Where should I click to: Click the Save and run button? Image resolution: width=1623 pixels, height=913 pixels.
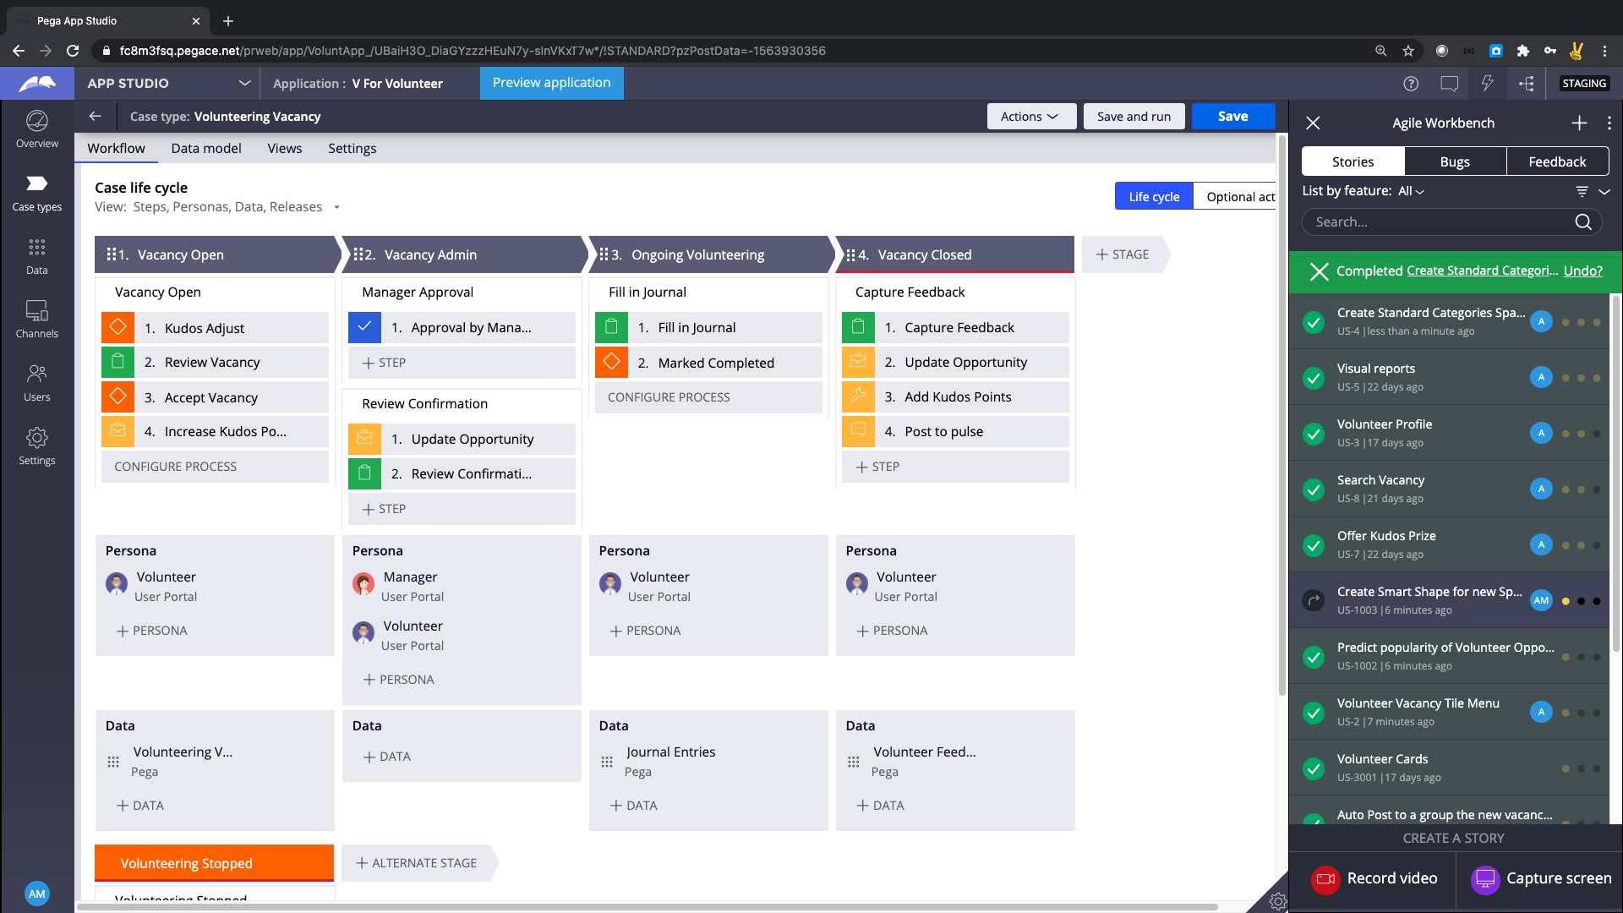tap(1134, 116)
